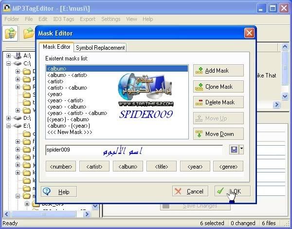Viewport: 292px width, 229px height.
Task: Insert the <title> tag
Action: [162, 166]
